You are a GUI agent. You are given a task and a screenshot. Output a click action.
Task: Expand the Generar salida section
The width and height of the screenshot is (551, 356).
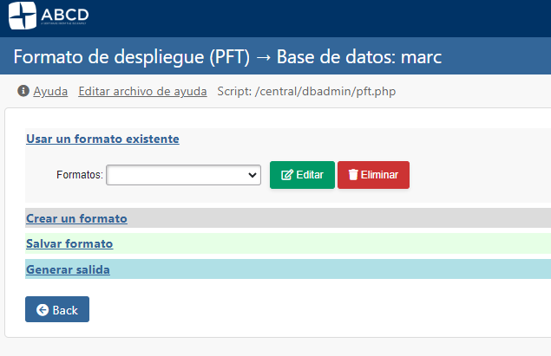tap(68, 270)
